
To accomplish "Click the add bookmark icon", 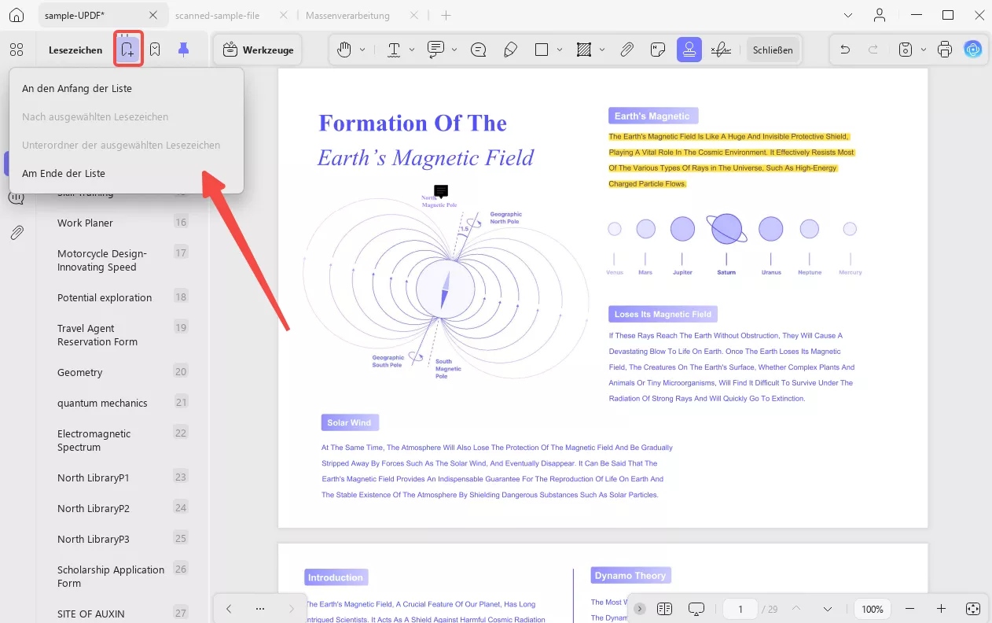I will [x=127, y=50].
